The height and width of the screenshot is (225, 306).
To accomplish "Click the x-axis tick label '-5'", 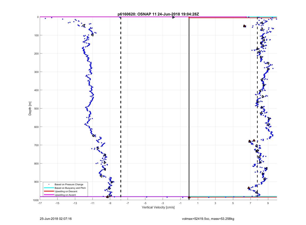I will tap(145, 203).
